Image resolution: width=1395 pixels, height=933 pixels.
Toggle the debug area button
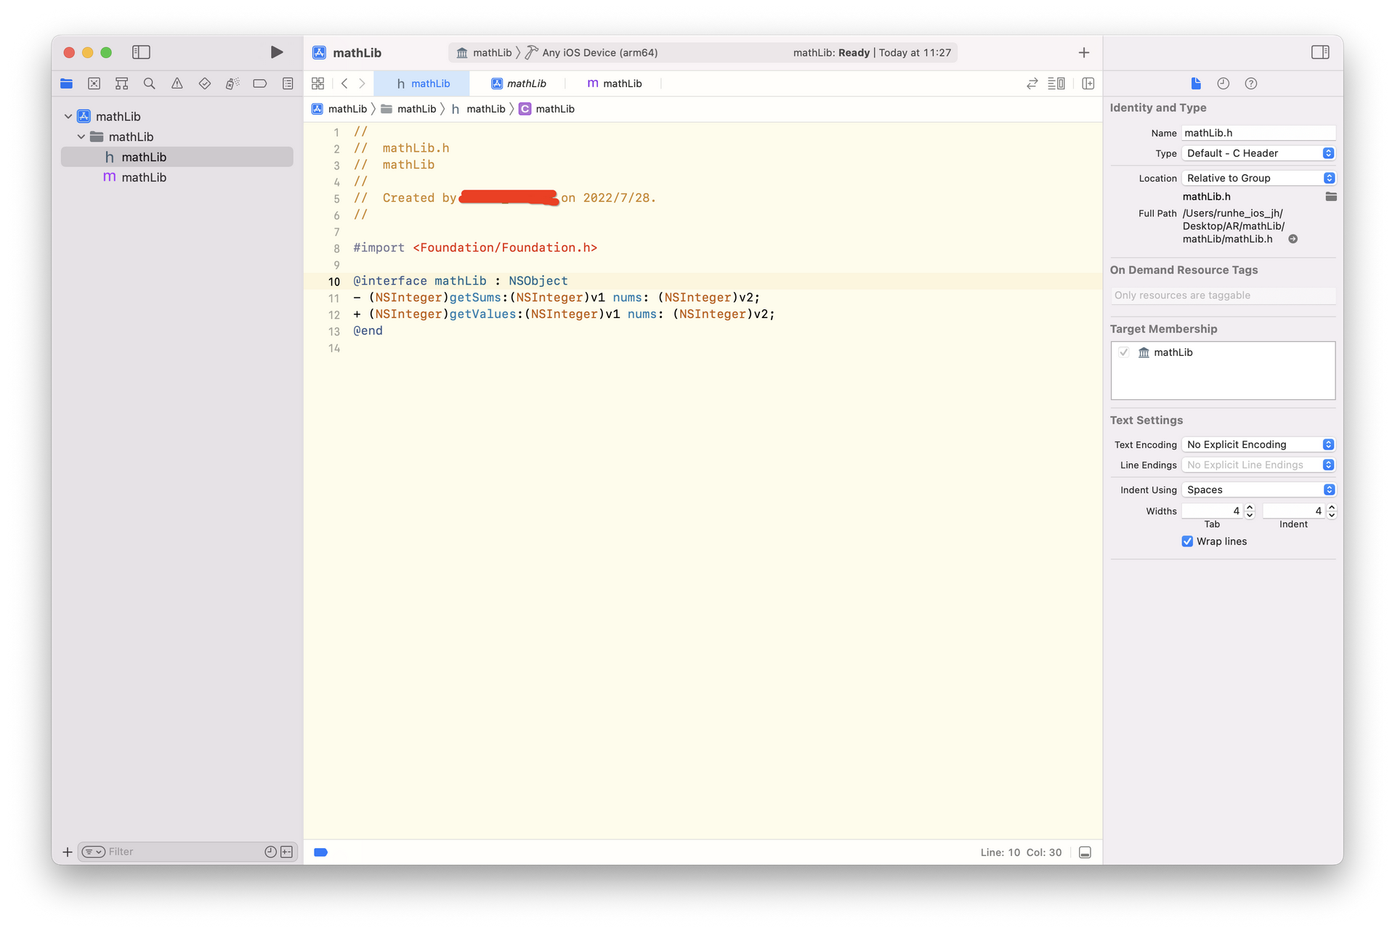click(x=1085, y=852)
